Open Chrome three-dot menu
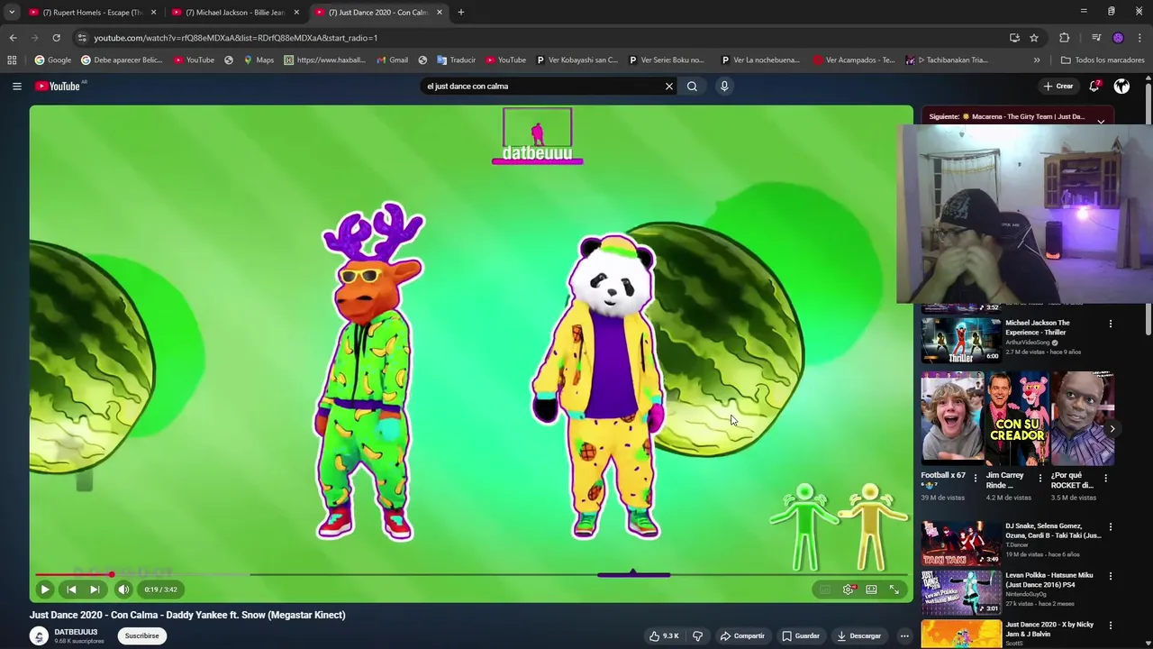The width and height of the screenshot is (1153, 649). (x=1140, y=38)
